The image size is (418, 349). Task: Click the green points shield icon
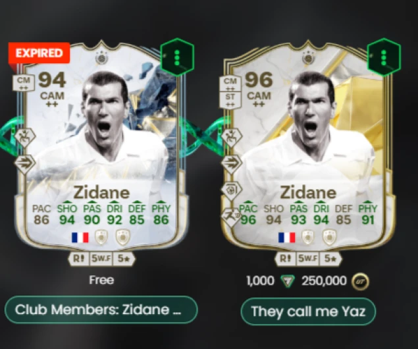pyautogui.click(x=288, y=281)
